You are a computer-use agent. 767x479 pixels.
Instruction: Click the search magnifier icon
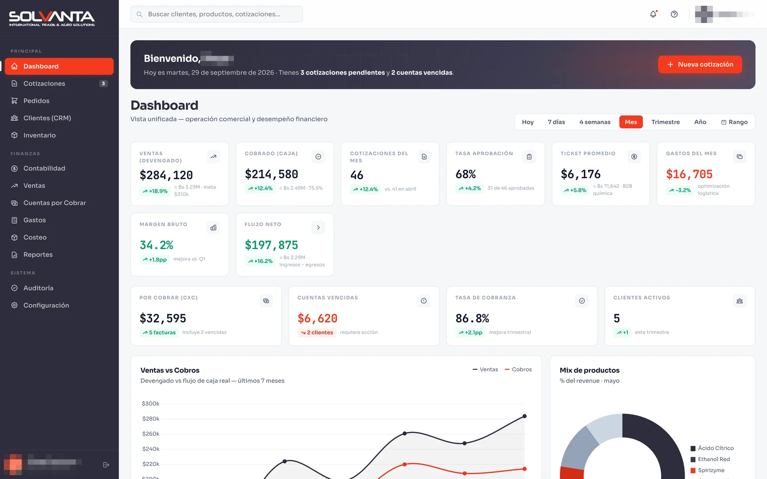[x=139, y=14]
